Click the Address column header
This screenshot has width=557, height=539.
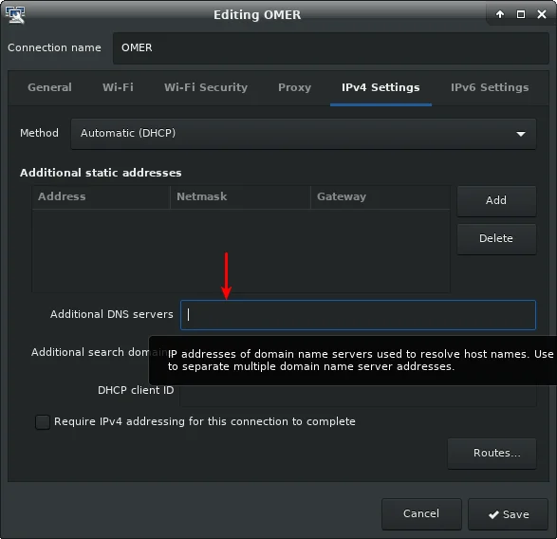pyautogui.click(x=102, y=196)
